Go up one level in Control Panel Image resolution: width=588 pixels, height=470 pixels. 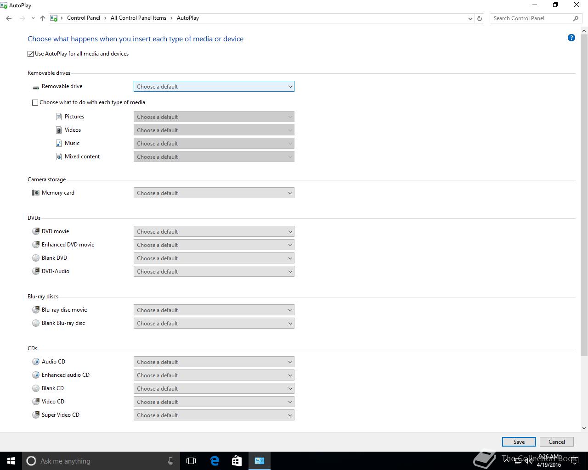point(43,18)
